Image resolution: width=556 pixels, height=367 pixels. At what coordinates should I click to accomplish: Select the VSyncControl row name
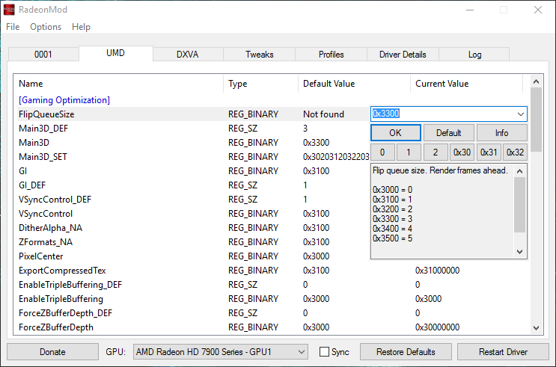click(46, 214)
